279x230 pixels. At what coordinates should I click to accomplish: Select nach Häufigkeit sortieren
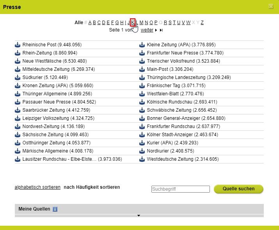click(92, 187)
